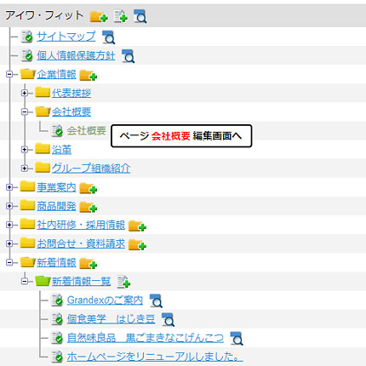Add new folder under アイワ・フィット root

pos(99,16)
